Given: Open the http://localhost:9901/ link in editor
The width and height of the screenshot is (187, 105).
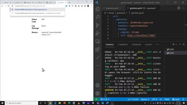Looking at the screenshot, I should tap(141, 35).
